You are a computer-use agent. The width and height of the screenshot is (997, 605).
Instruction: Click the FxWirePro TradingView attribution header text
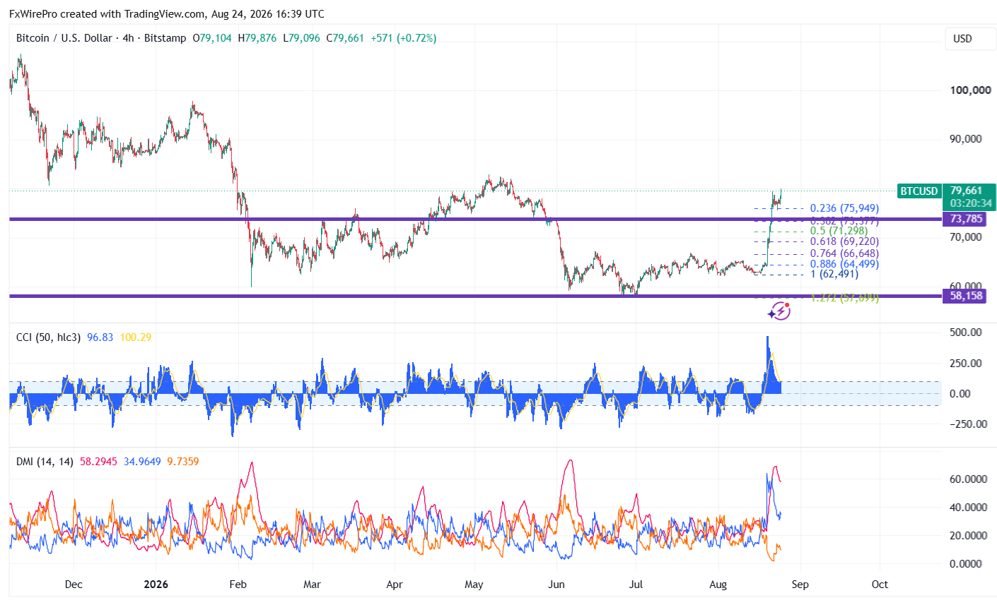(167, 14)
